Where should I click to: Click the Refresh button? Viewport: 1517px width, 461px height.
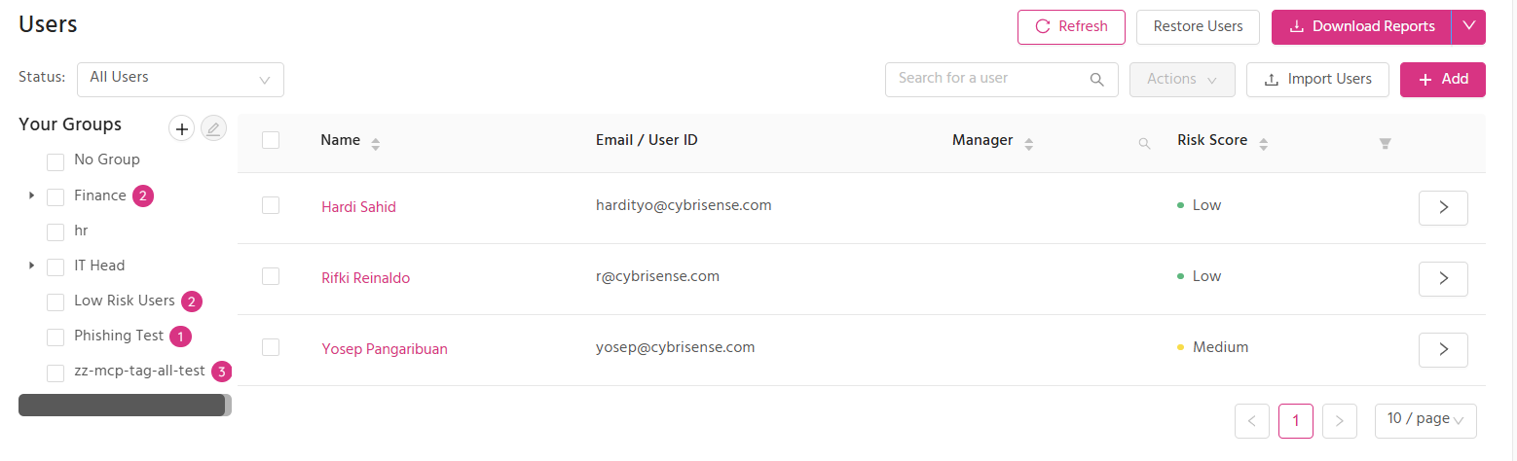[1071, 27]
